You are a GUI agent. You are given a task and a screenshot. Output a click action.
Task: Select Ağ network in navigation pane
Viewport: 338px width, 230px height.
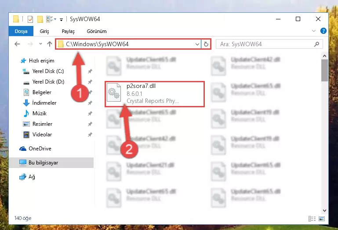(x=32, y=177)
